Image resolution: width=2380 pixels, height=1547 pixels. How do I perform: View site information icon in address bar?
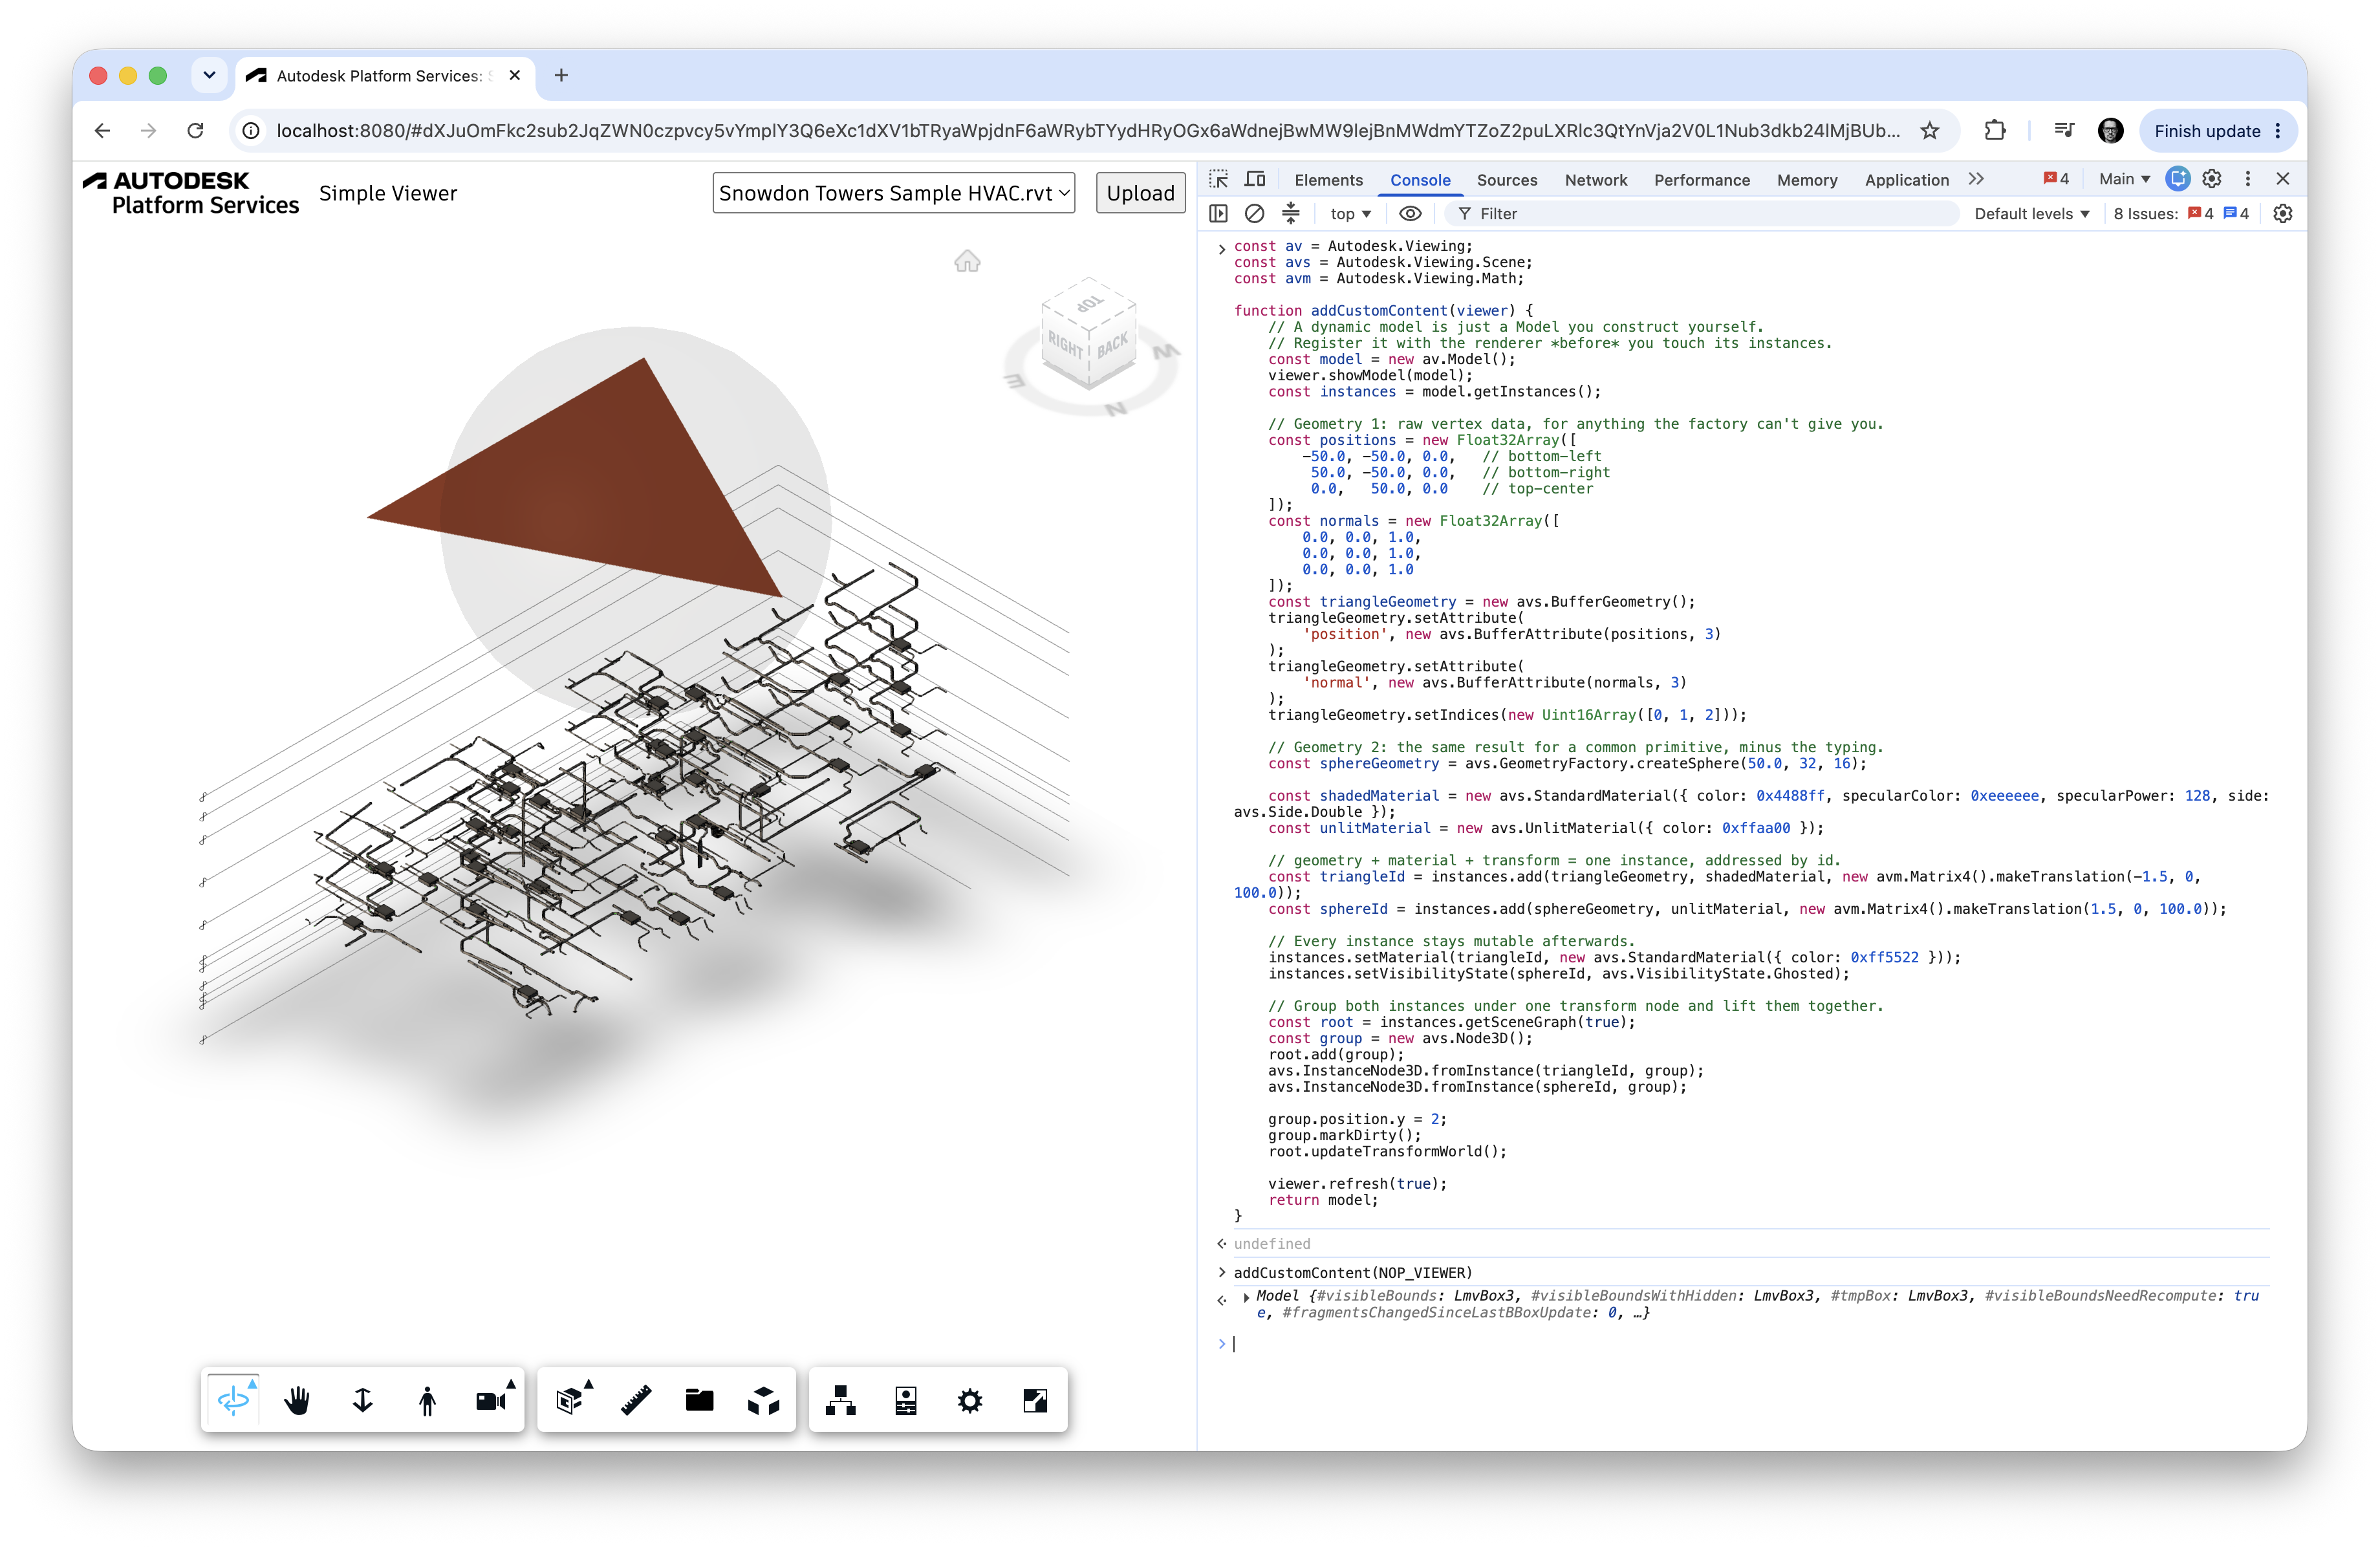point(251,130)
